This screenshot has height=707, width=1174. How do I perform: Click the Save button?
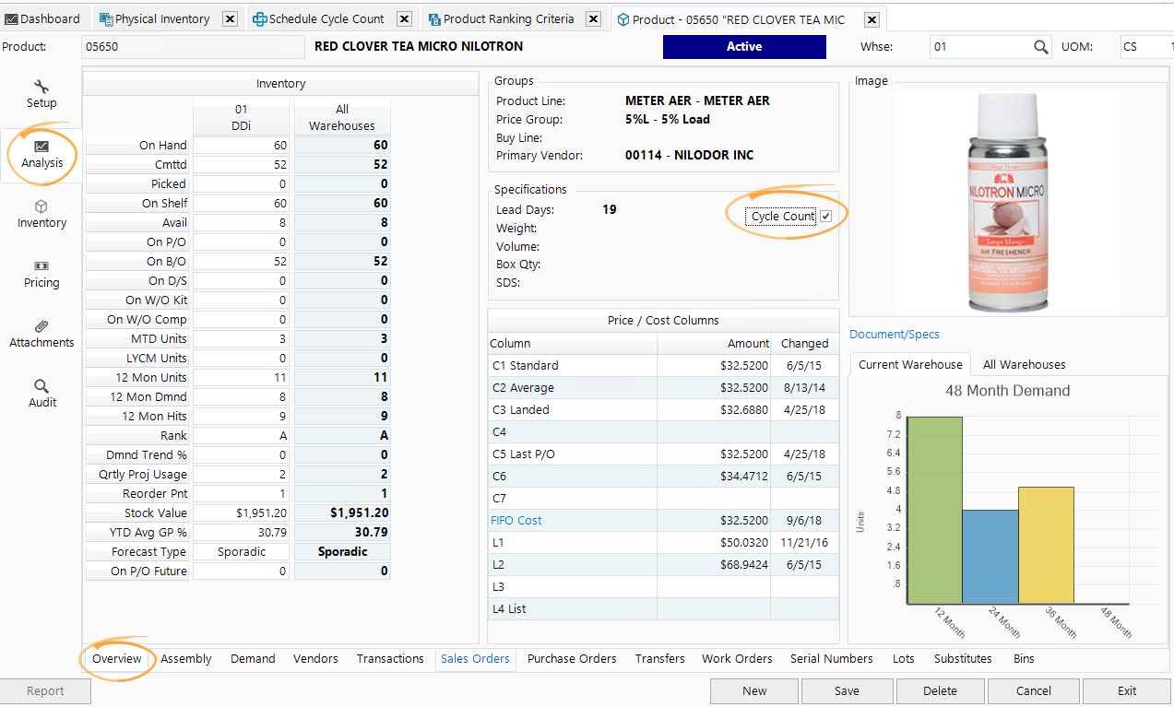pyautogui.click(x=847, y=690)
